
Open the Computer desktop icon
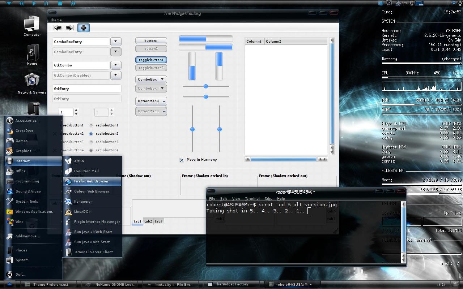coord(32,26)
